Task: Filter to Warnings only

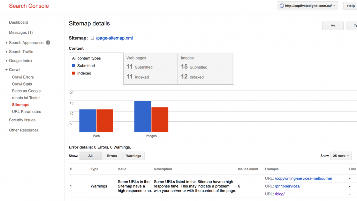Action: [x=134, y=156]
